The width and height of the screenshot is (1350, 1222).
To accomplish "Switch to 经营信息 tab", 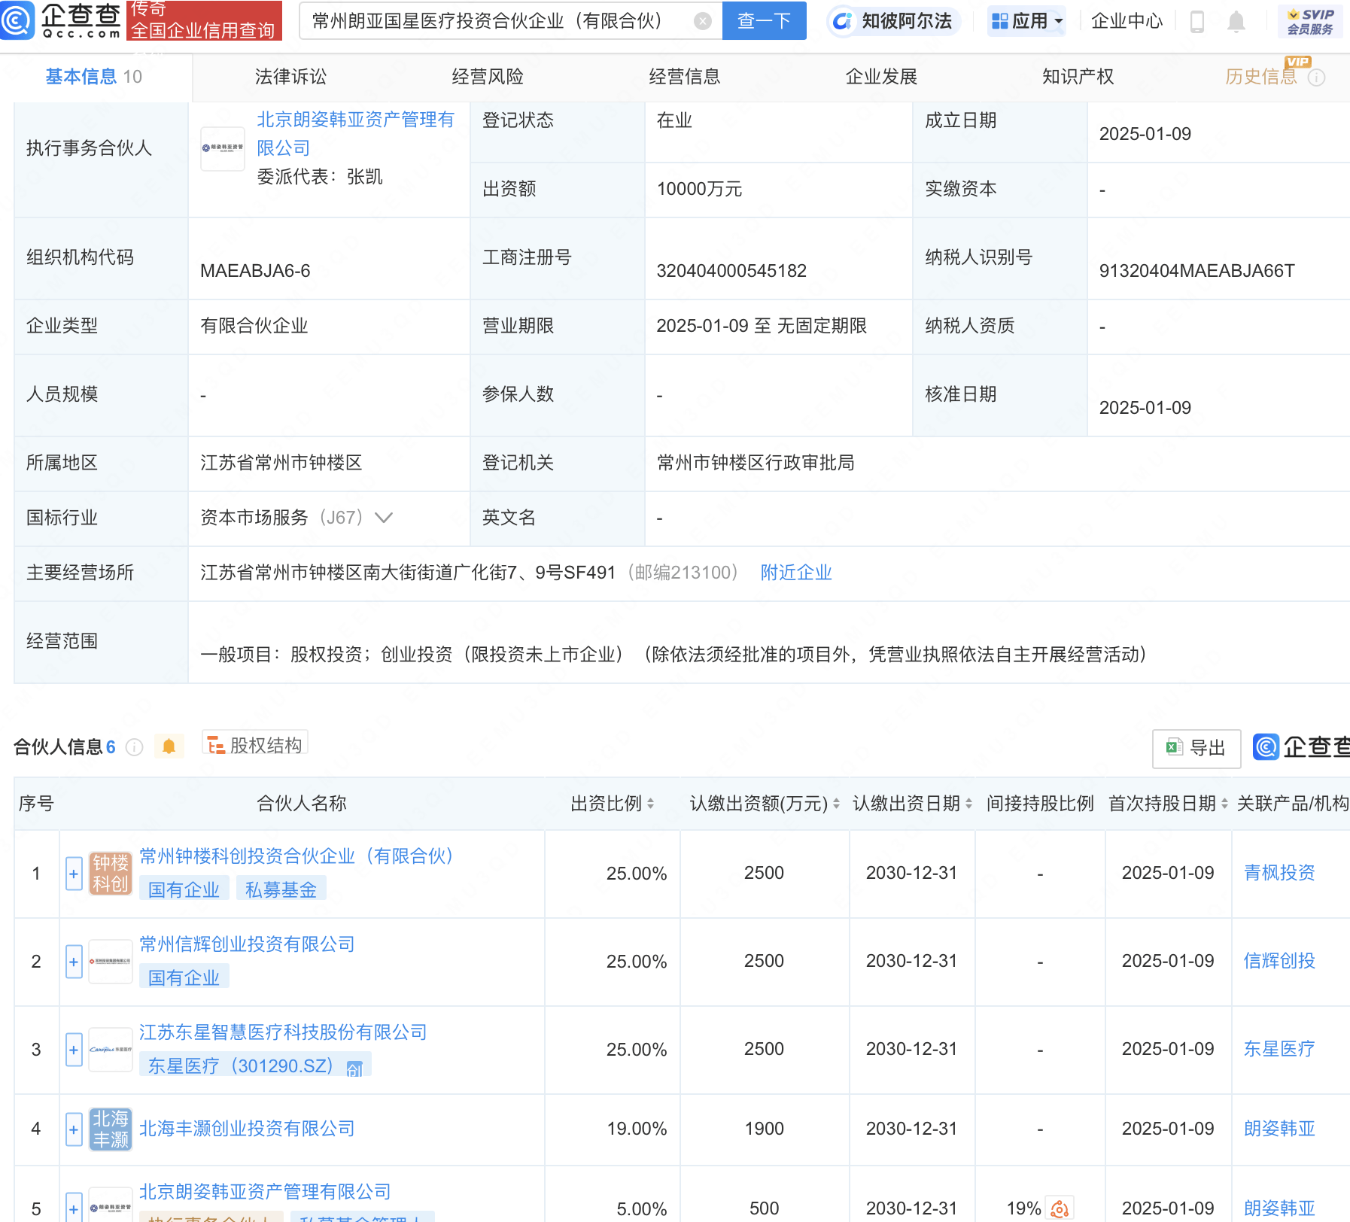I will [x=685, y=77].
